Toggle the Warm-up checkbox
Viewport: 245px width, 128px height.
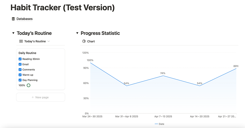pos(20,75)
